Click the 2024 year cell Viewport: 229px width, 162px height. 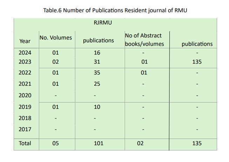point(25,53)
